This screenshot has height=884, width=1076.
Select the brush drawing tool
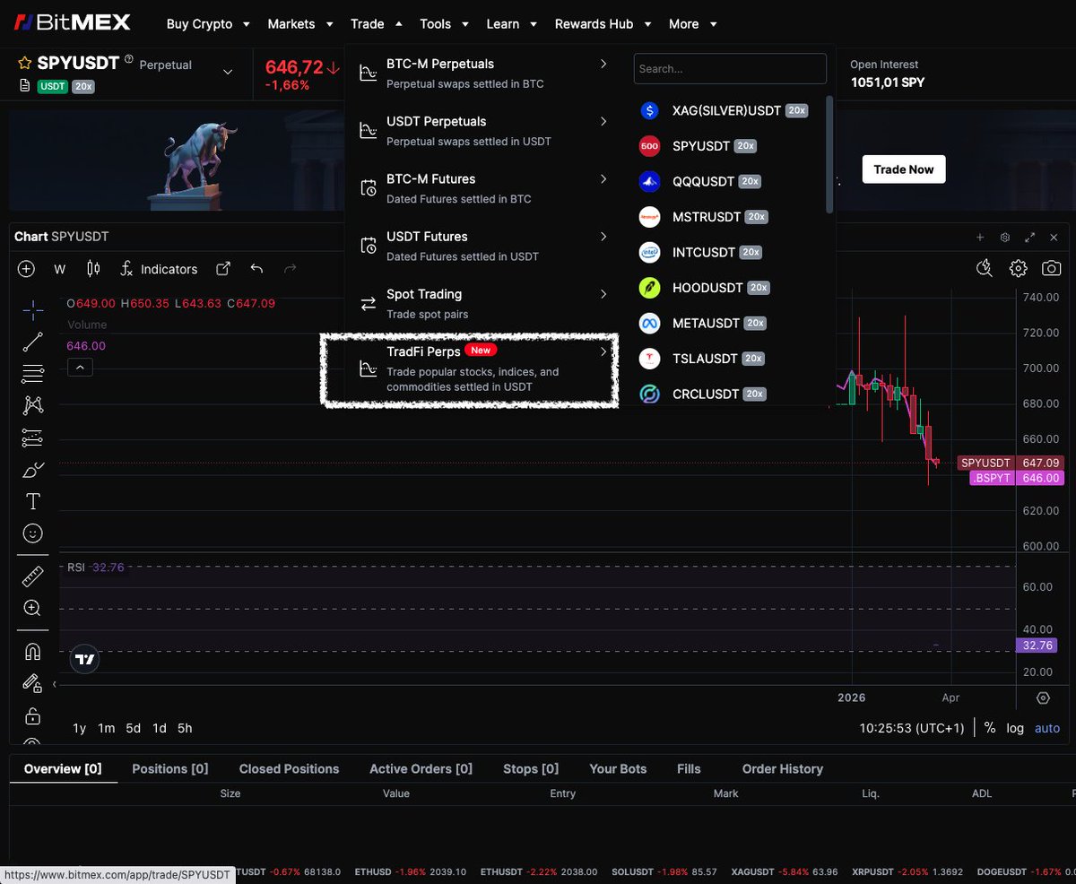[33, 470]
